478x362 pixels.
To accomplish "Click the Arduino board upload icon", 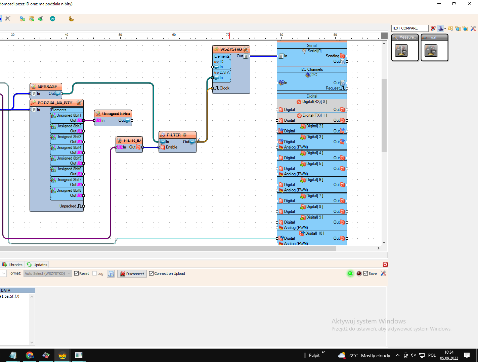I will (53, 19).
